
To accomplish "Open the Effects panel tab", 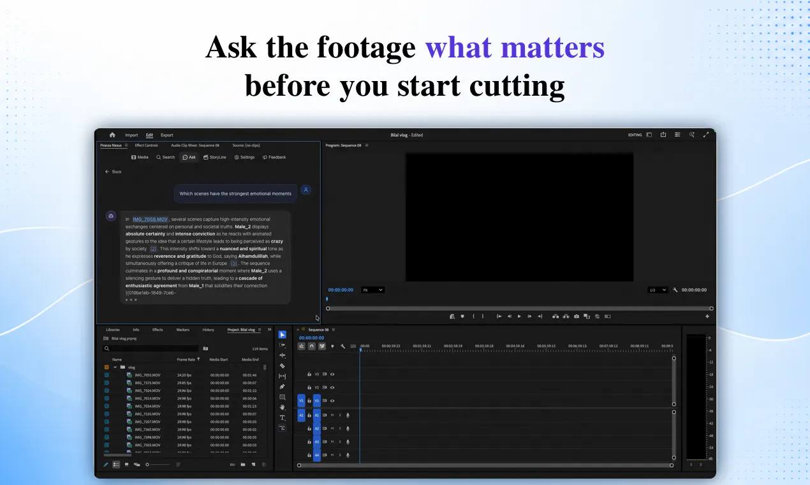I will pyautogui.click(x=158, y=330).
